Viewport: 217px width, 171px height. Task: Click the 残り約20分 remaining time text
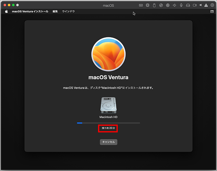108,128
